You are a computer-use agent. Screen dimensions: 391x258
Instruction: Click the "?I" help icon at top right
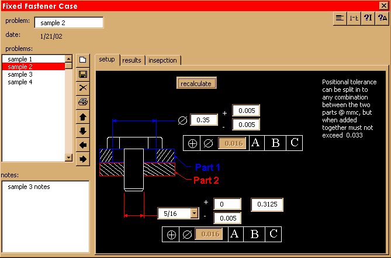pyautogui.click(x=368, y=18)
